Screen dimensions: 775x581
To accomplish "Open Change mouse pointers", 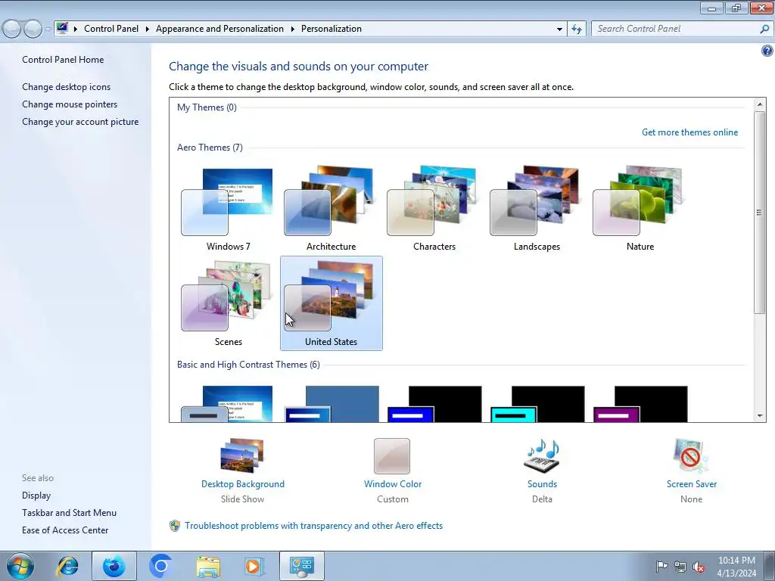I will (x=70, y=104).
